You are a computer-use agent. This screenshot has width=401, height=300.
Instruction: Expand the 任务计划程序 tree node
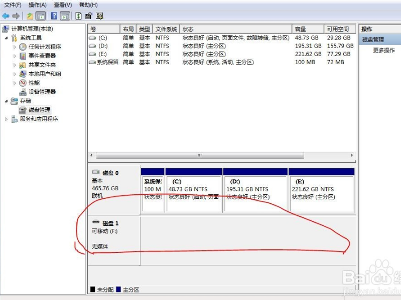point(15,47)
